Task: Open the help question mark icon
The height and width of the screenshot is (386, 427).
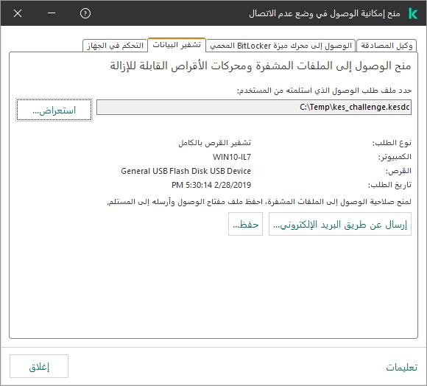Action: (85, 13)
